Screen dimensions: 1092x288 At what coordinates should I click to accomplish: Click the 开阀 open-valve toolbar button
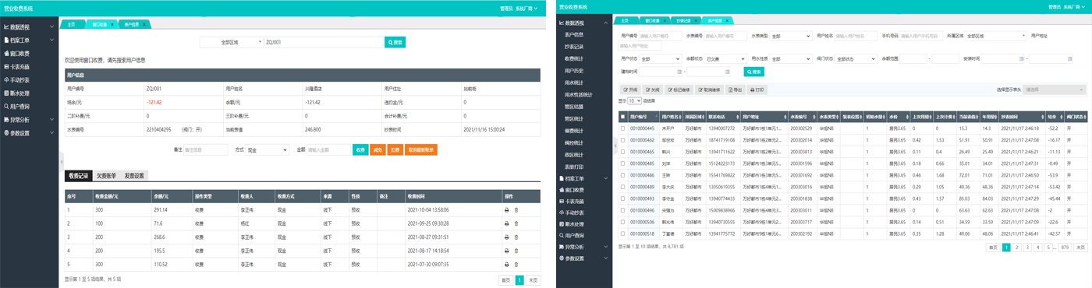pyautogui.click(x=629, y=90)
